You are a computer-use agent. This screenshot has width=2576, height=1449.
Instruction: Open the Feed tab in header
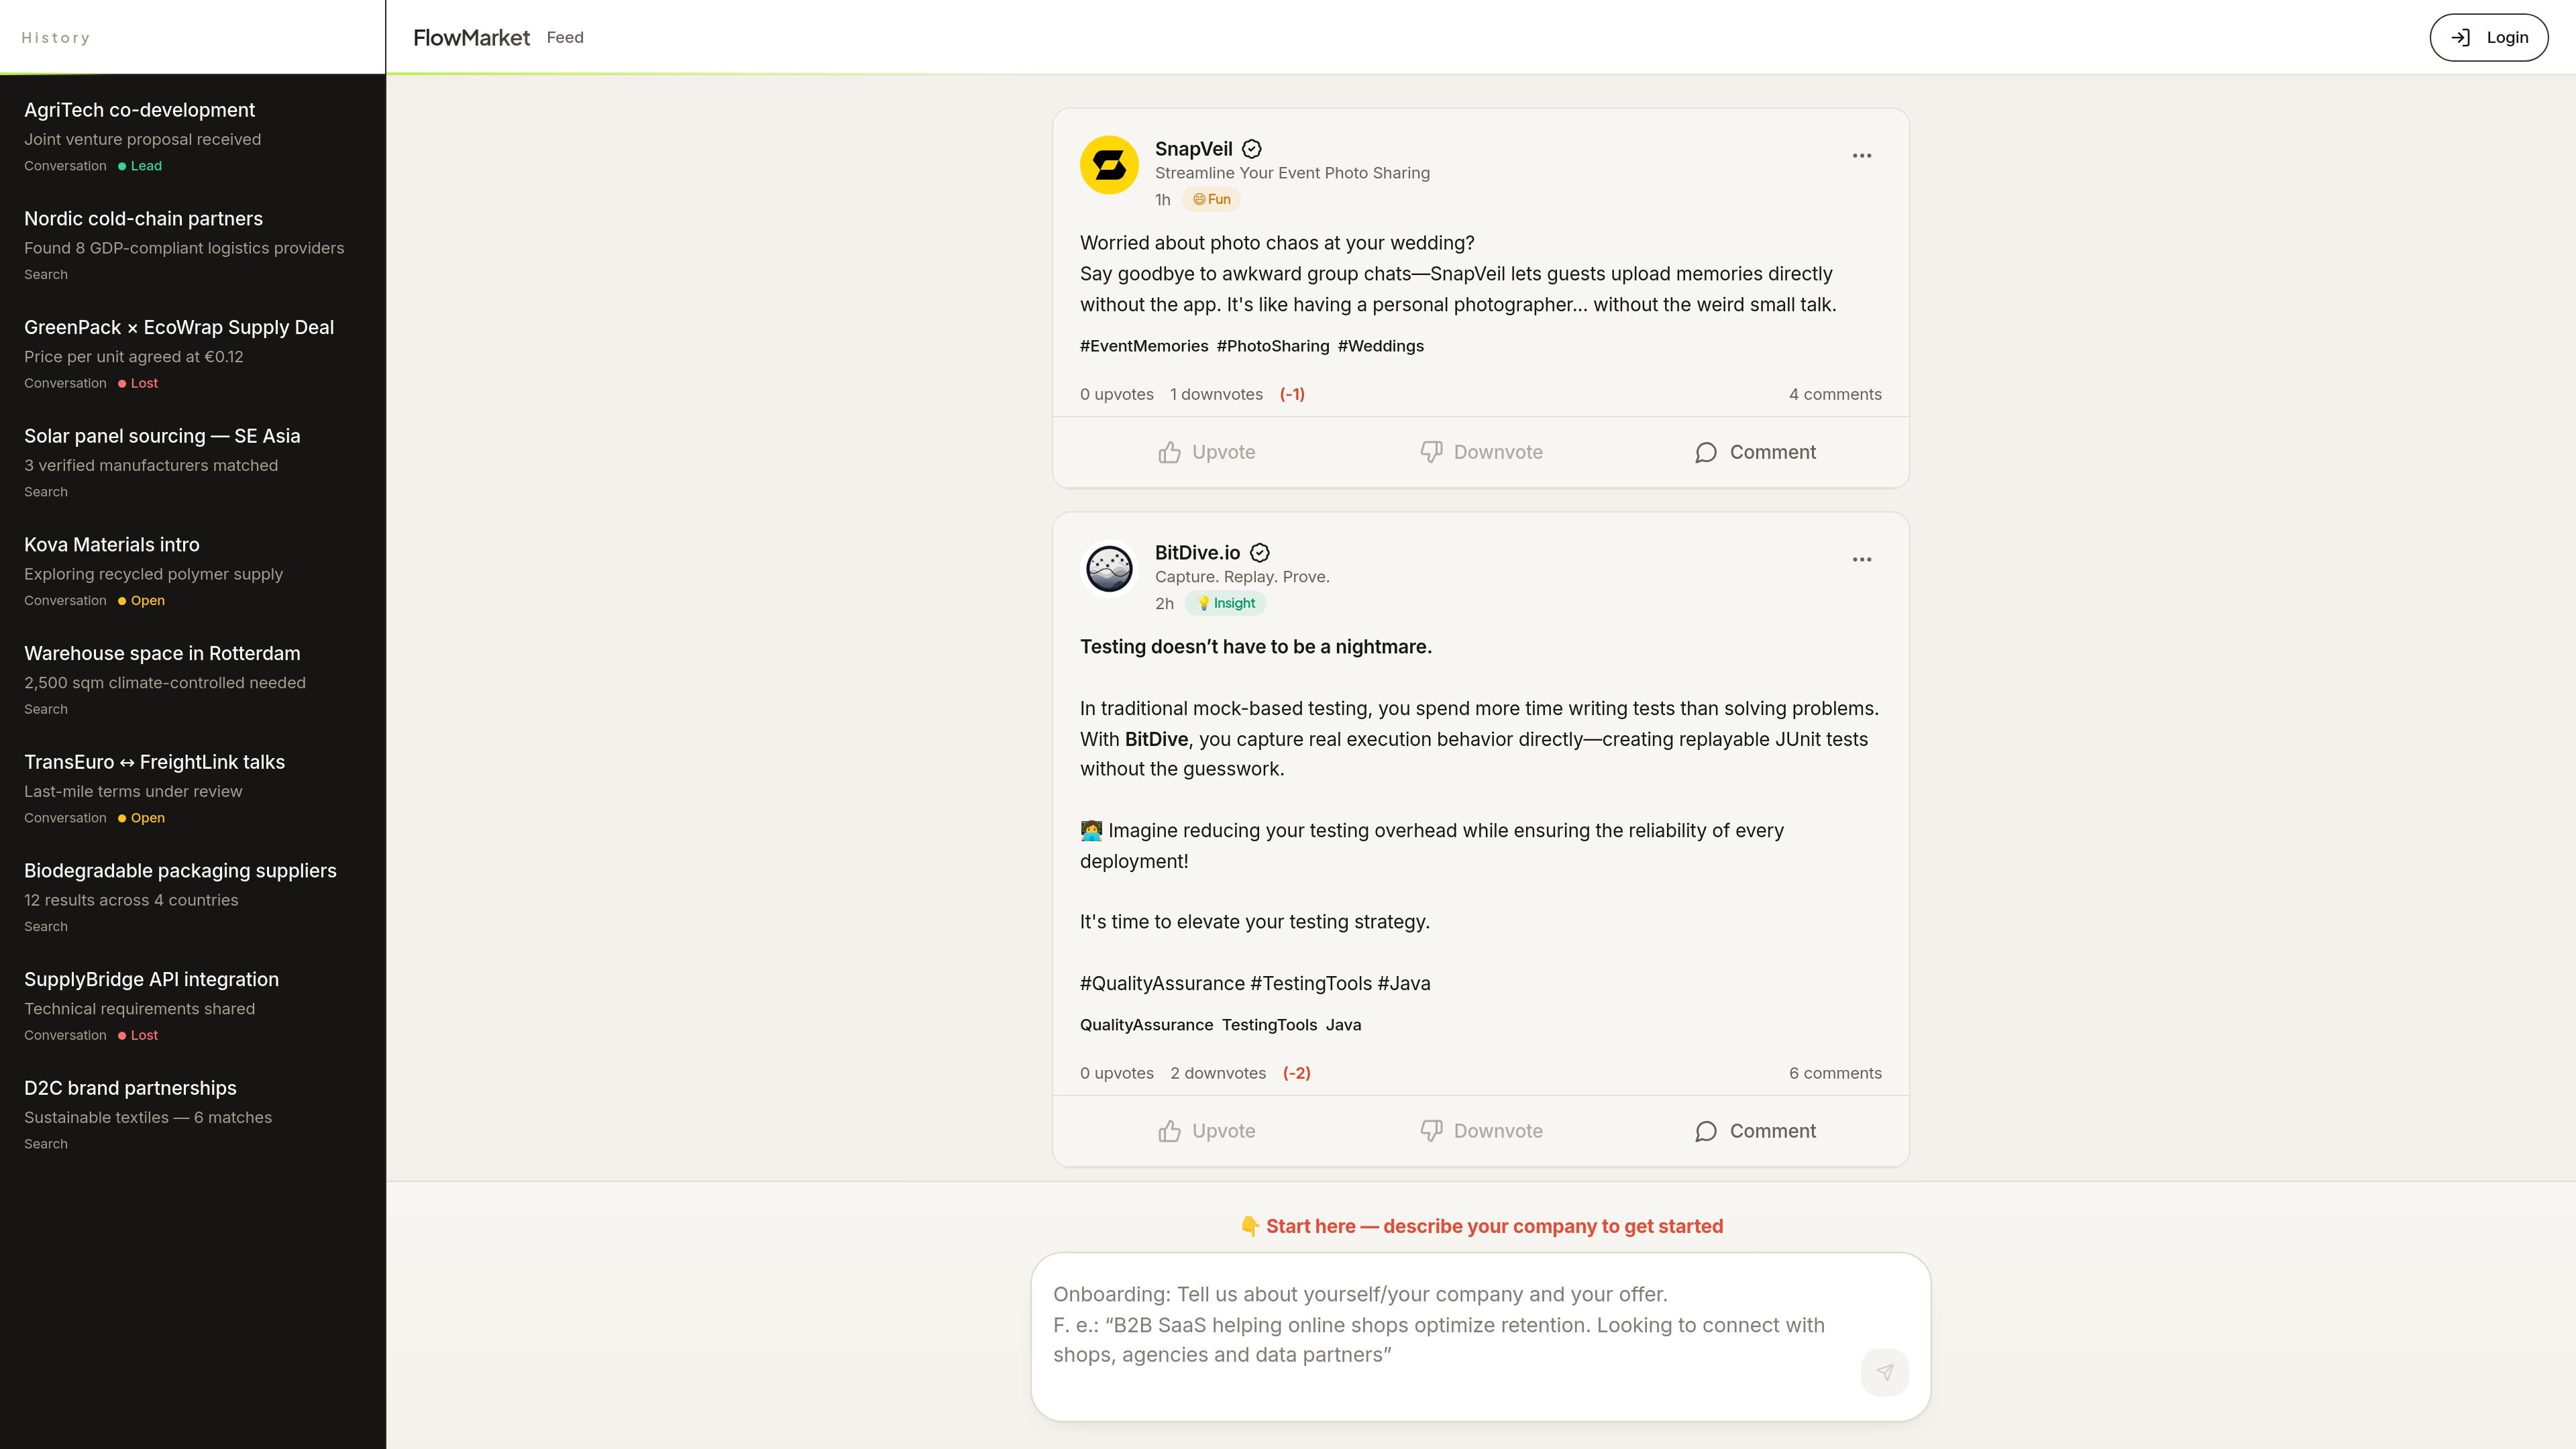coord(565,37)
